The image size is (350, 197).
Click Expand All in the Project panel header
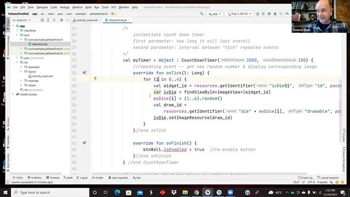pos(48,20)
